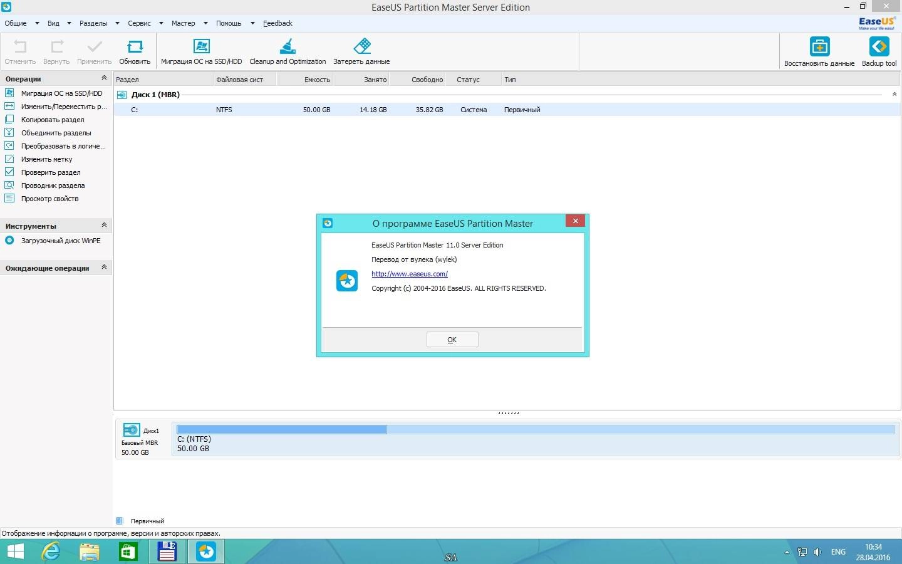Choose Объединить разделы operation
Screen dimensions: 902x564
pos(56,133)
